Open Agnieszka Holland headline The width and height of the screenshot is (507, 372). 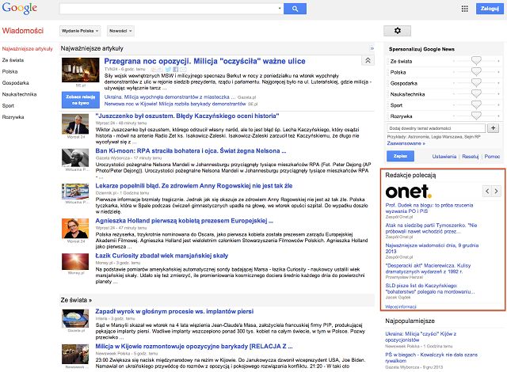(x=185, y=221)
